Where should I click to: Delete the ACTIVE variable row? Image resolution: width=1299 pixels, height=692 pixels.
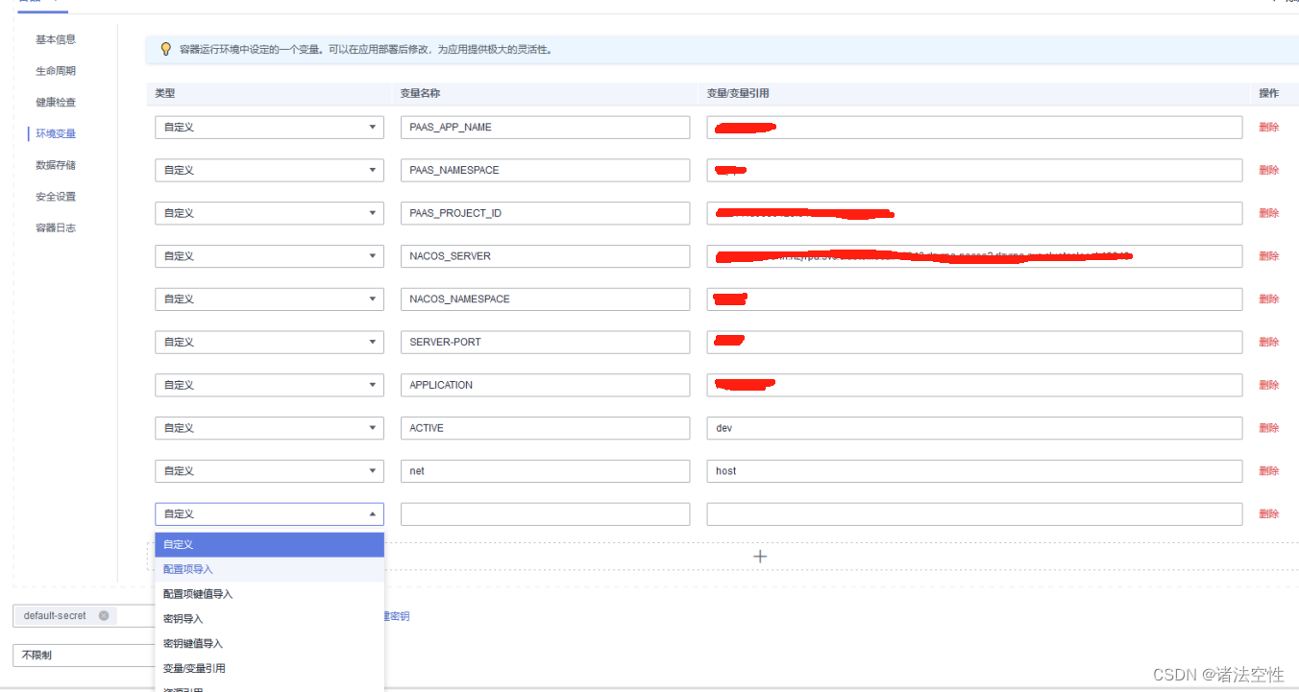coord(1269,428)
